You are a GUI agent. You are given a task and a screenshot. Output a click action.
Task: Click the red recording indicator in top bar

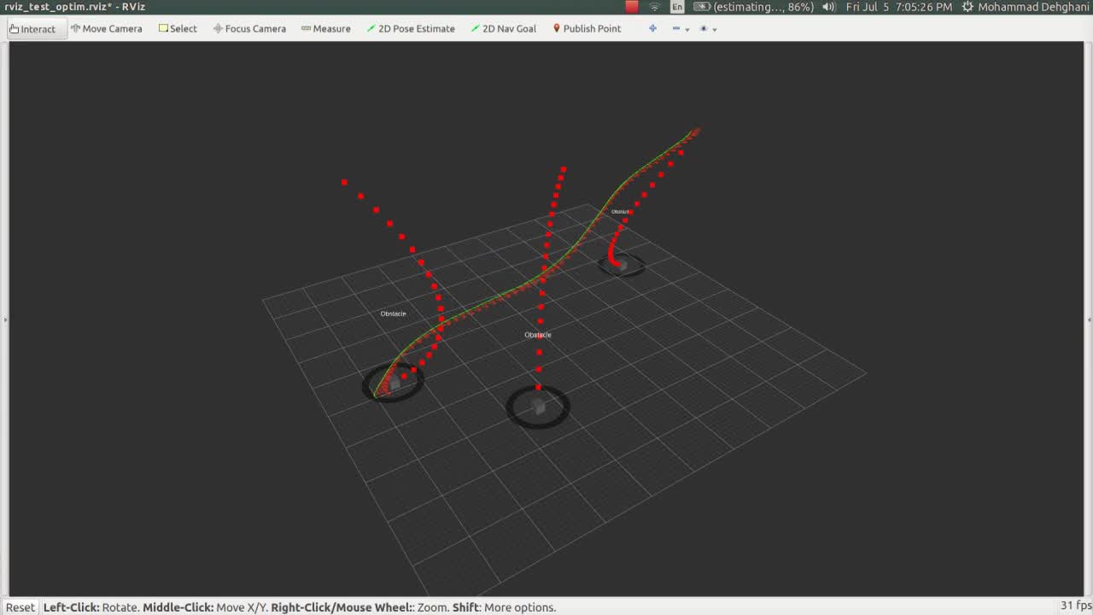pyautogui.click(x=632, y=7)
